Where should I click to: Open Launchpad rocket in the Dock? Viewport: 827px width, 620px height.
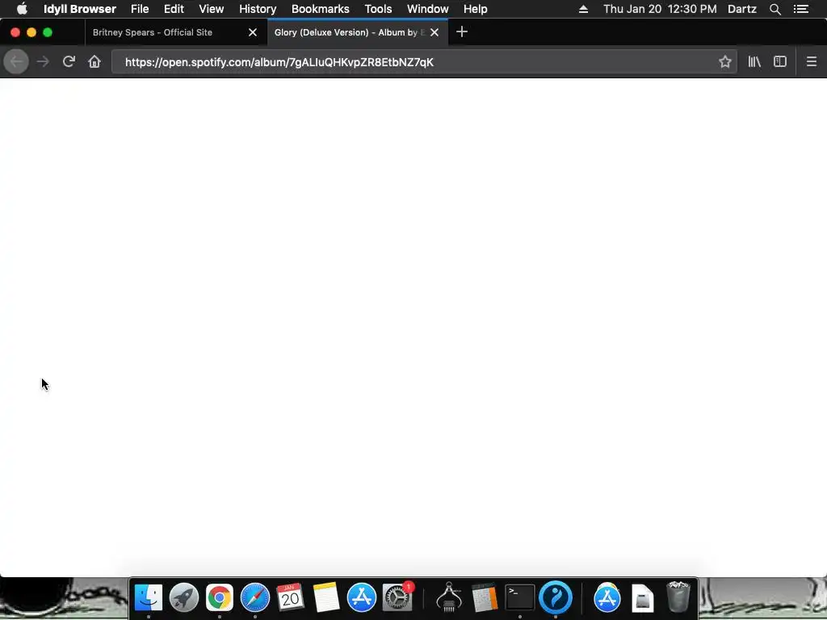click(184, 597)
